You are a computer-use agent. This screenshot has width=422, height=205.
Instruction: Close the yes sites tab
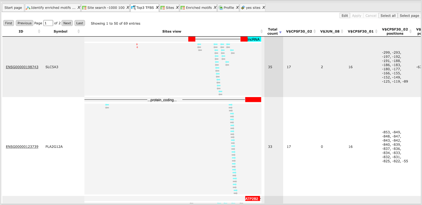(263, 8)
